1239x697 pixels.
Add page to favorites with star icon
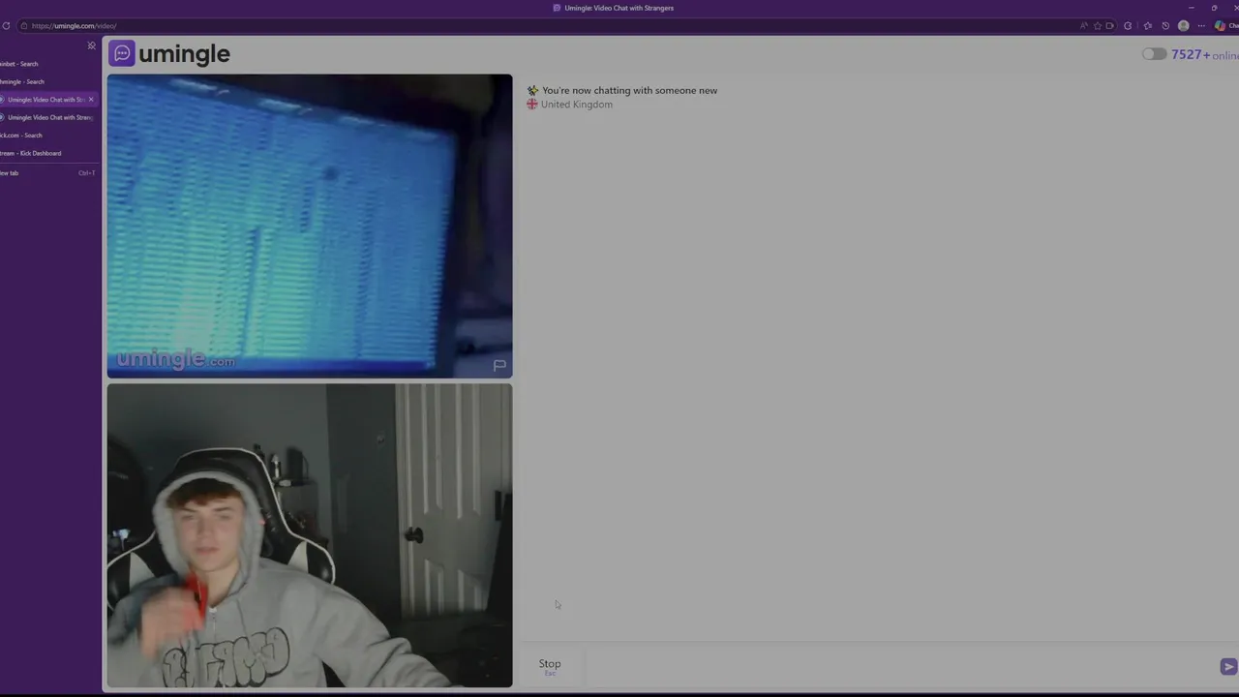1098,26
